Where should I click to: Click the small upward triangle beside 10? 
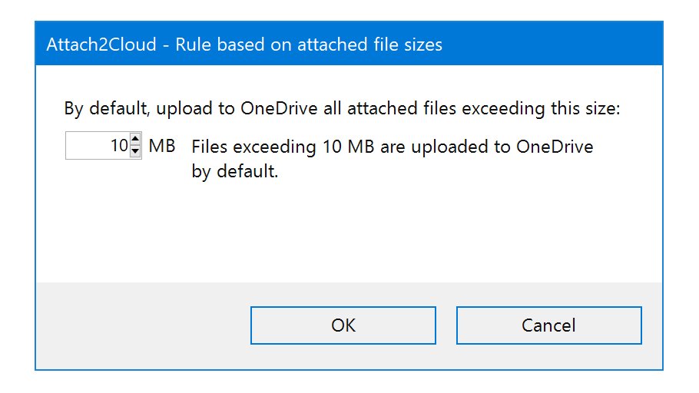click(135, 139)
